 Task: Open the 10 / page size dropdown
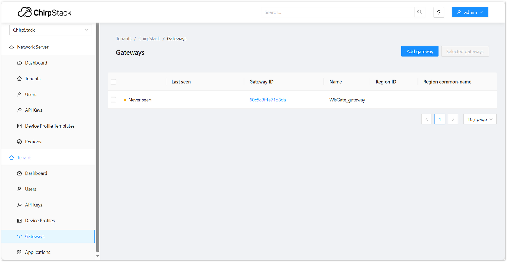[480, 119]
